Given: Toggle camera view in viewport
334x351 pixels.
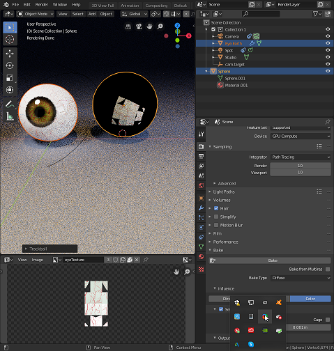Looking at the screenshot, I should point(139,26).
